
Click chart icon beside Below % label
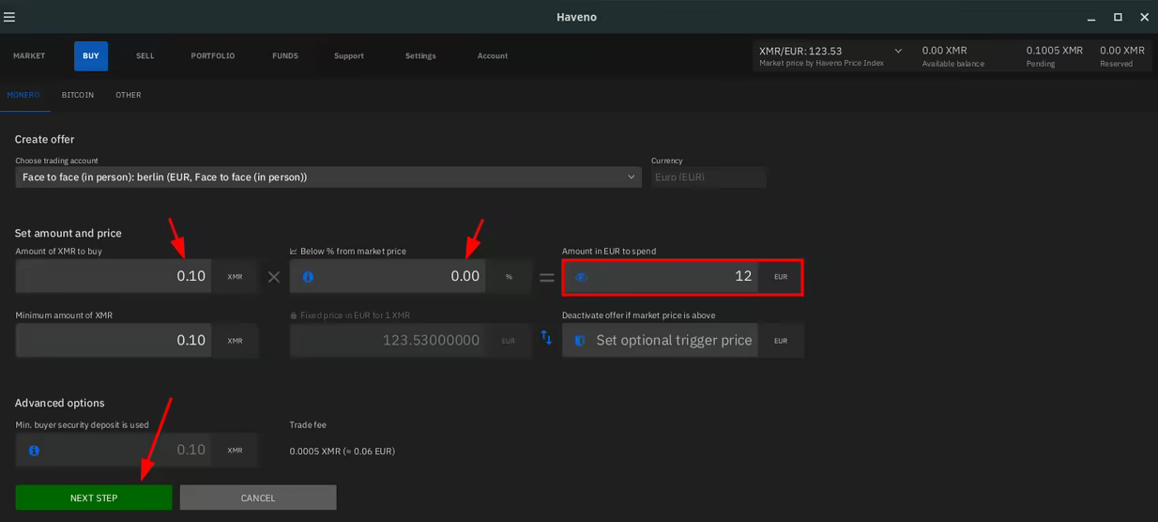pos(294,252)
